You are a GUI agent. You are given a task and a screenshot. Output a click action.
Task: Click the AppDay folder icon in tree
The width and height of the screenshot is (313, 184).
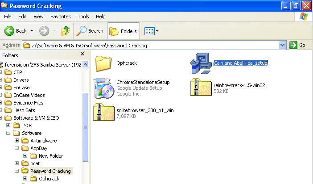[x=25, y=148]
